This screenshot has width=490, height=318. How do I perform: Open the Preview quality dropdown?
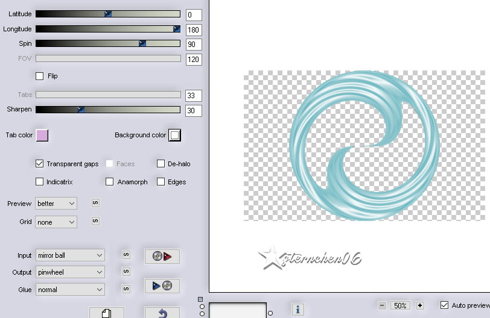tap(56, 204)
